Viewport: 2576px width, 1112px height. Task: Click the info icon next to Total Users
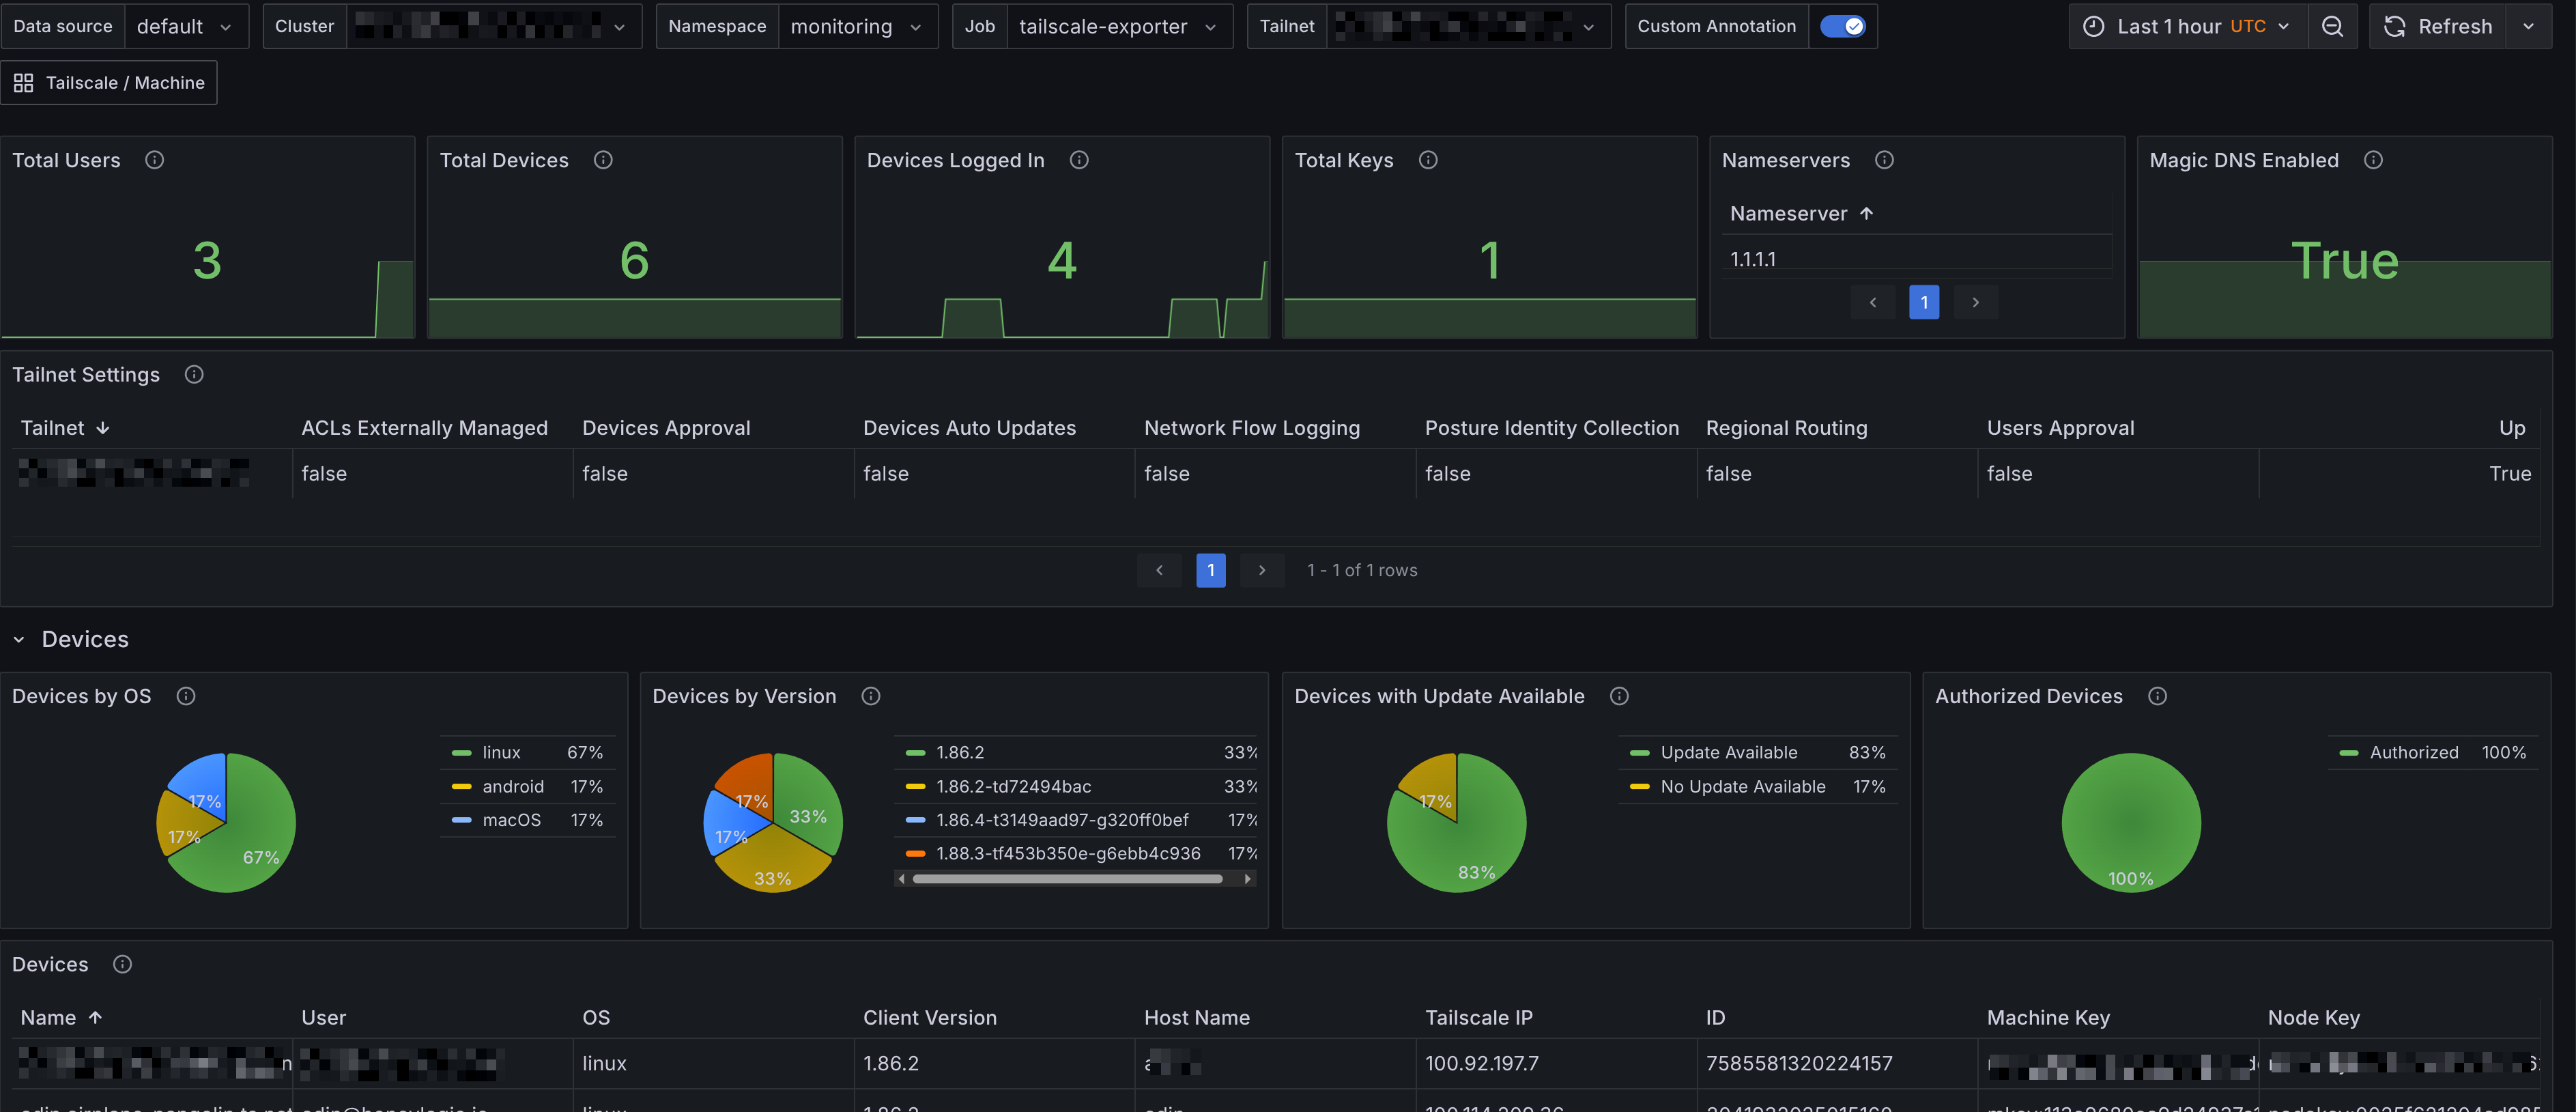[154, 160]
